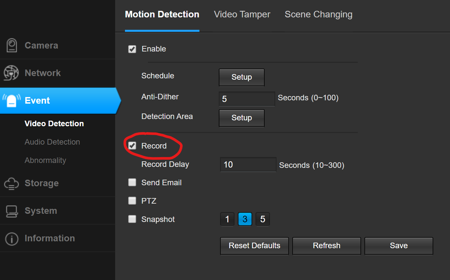
Task: Open the Schedule Setup button
Action: point(241,77)
